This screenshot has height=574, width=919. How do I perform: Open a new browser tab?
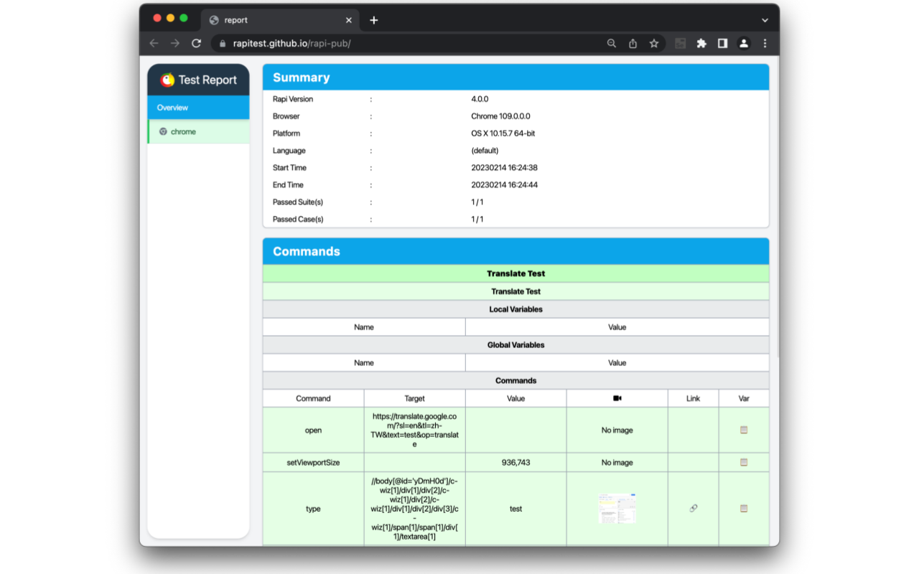(x=374, y=20)
